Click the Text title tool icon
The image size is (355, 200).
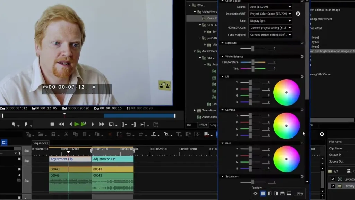(179, 134)
